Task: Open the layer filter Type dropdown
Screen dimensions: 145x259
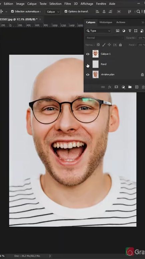Action: pyautogui.click(x=98, y=31)
